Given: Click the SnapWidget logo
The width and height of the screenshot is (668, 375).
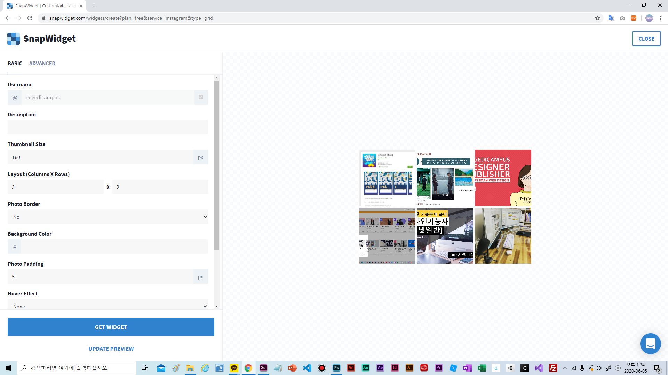Looking at the screenshot, I should click(41, 39).
